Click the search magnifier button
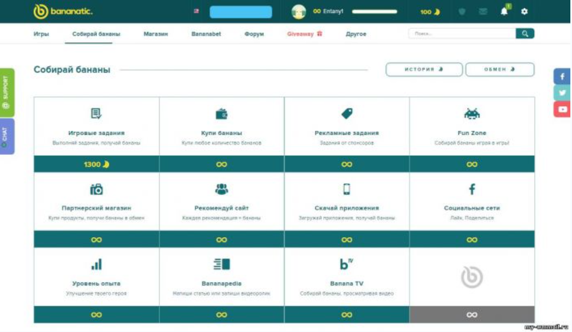Screen dimensions: 572x332 click(x=525, y=34)
